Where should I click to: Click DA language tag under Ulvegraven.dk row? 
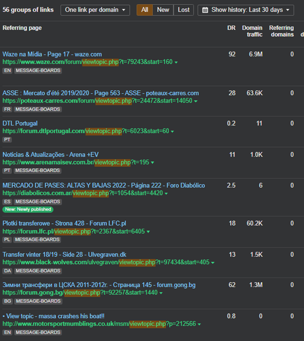coord(8,271)
